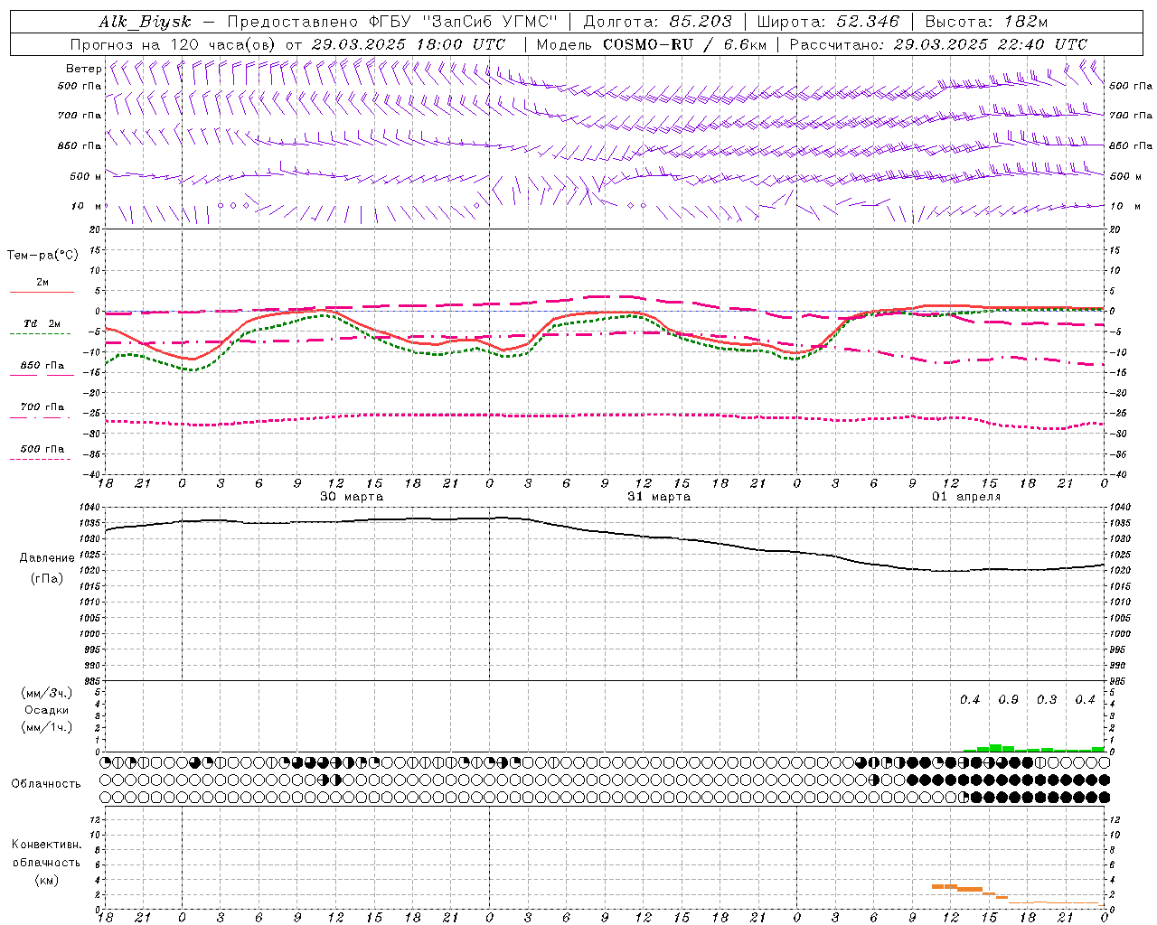Click the latitude value 52.346
The height and width of the screenshot is (925, 1157).
coord(868,22)
